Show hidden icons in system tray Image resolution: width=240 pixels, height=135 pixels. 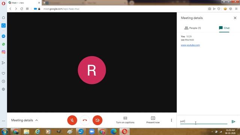pos(212,132)
